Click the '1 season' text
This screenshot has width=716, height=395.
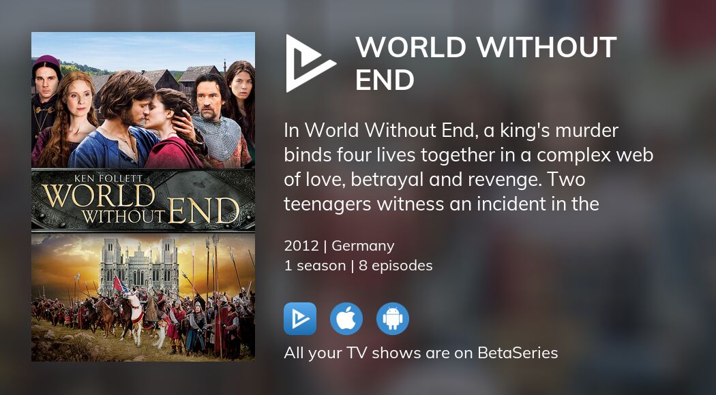point(314,266)
